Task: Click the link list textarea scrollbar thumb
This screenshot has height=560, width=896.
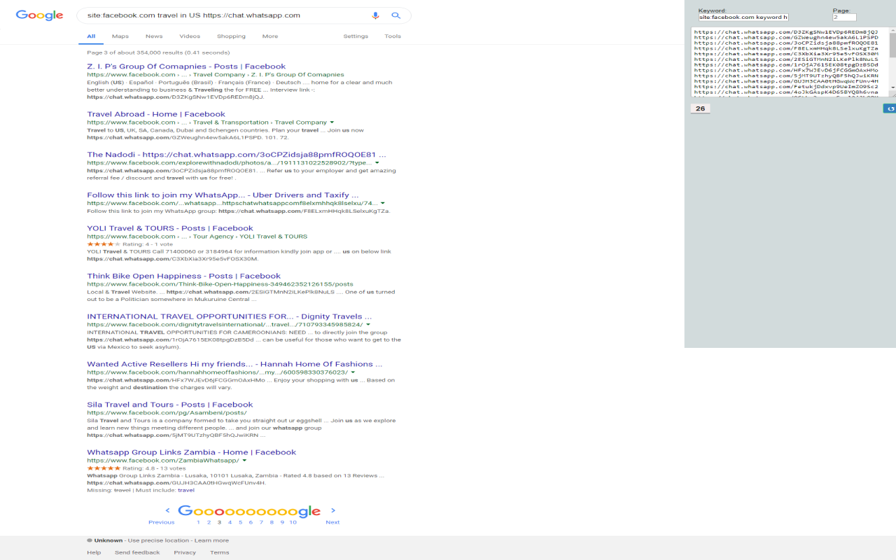Action: click(x=892, y=46)
